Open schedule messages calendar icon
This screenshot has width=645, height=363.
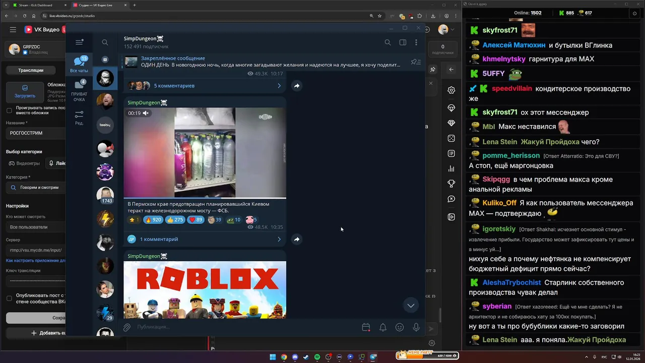click(x=366, y=327)
